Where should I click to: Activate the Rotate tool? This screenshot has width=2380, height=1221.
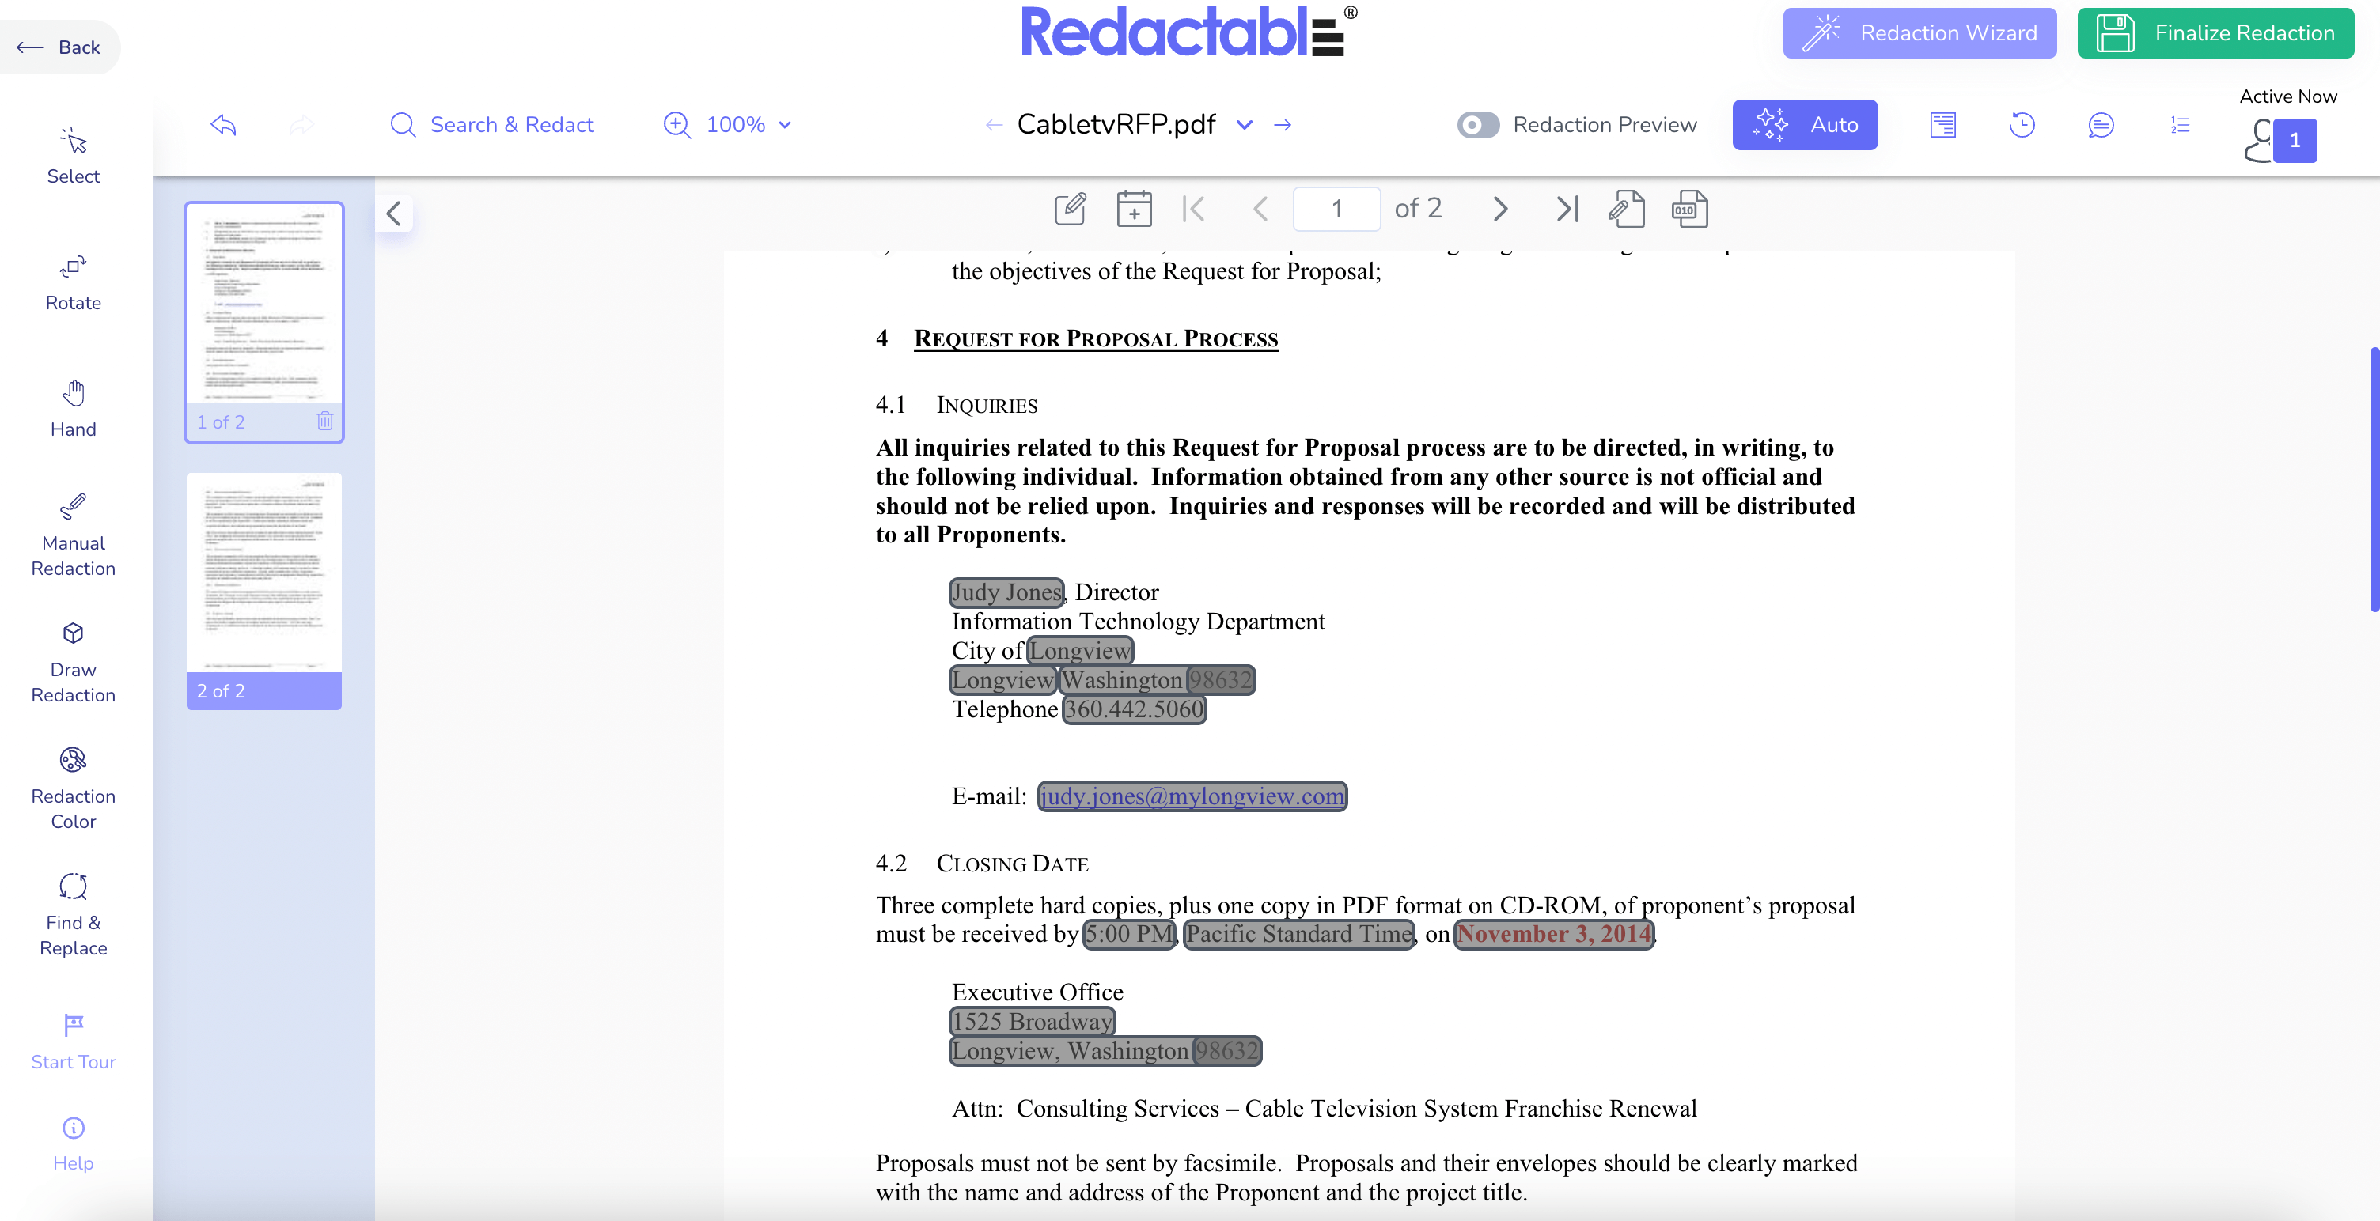click(73, 282)
